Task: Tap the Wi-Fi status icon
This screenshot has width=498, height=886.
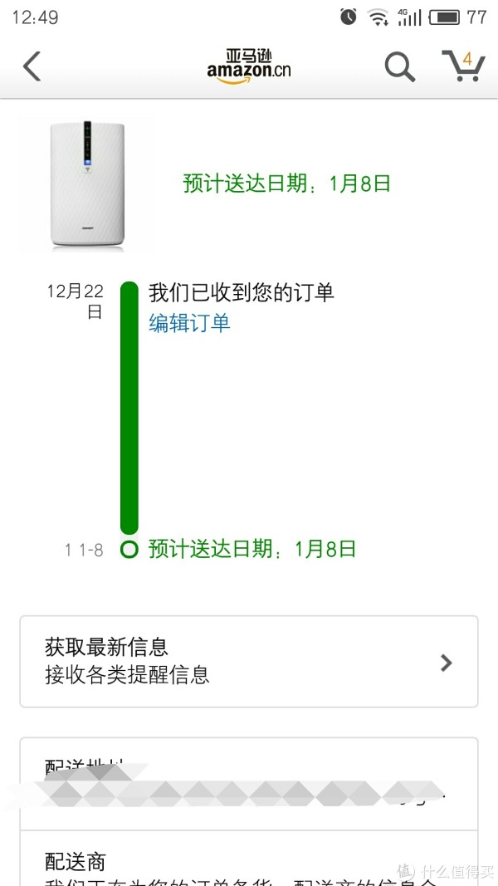Action: point(377,17)
